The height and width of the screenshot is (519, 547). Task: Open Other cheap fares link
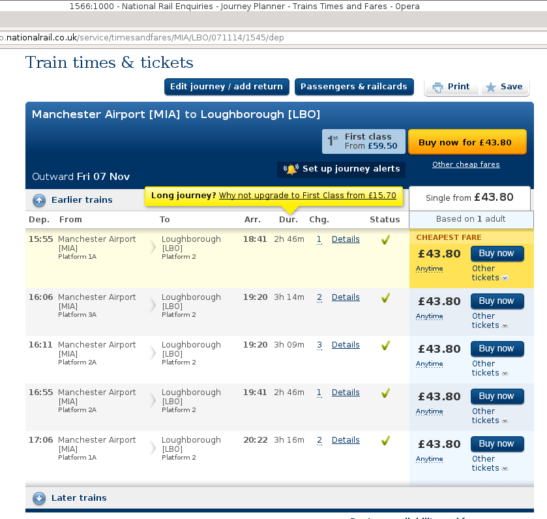[466, 164]
